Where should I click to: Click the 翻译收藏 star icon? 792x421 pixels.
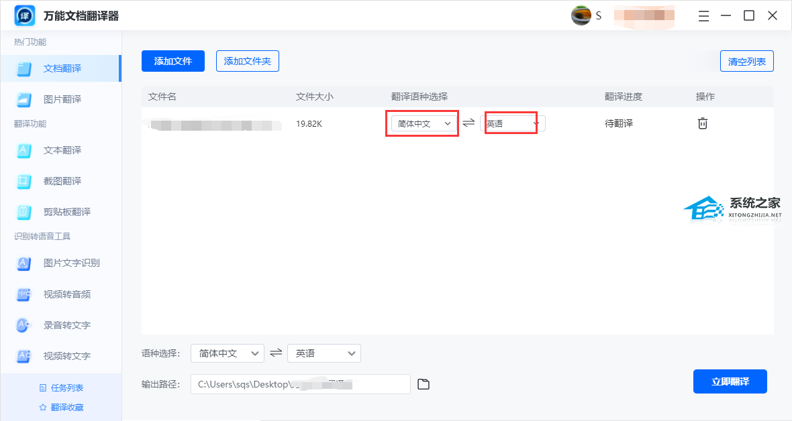click(x=43, y=408)
